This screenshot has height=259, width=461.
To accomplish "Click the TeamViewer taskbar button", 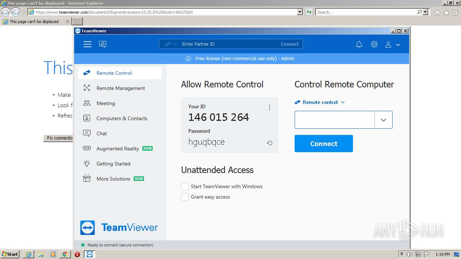I will 90,254.
